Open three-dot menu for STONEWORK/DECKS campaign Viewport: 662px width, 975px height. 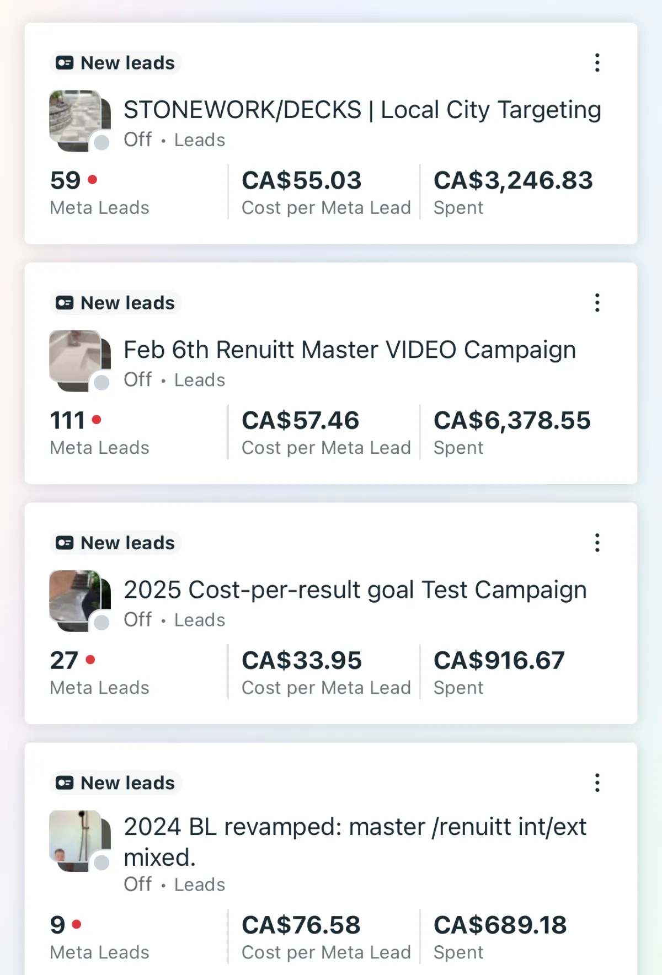point(597,63)
